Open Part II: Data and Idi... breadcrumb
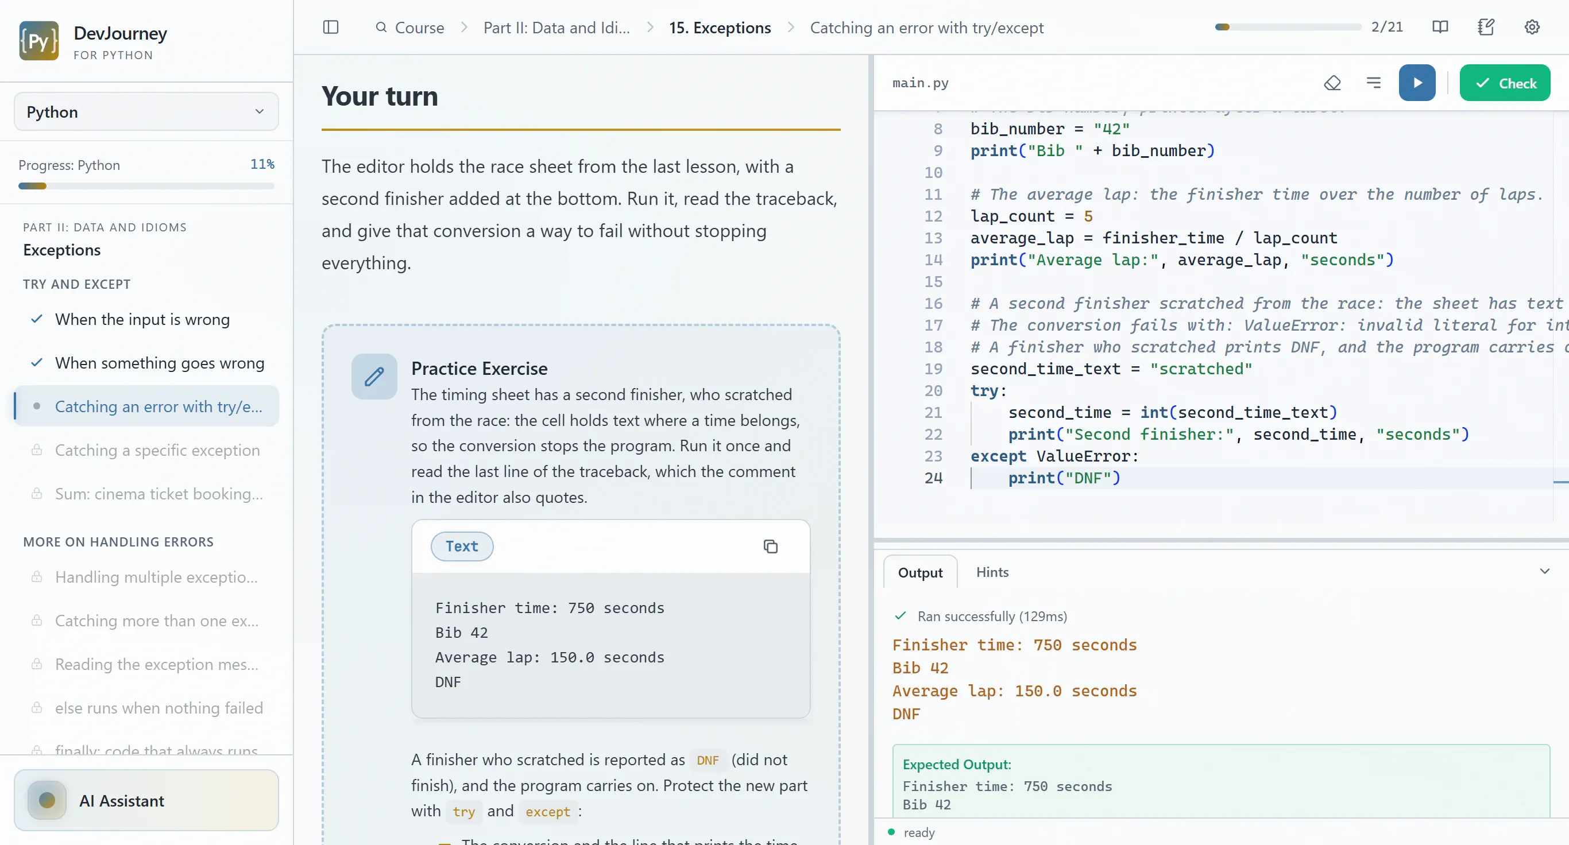This screenshot has width=1569, height=845. (557, 28)
